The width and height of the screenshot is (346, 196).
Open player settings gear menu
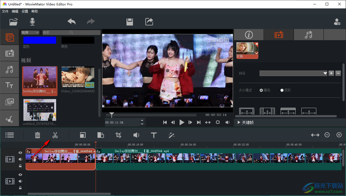[x=218, y=122]
